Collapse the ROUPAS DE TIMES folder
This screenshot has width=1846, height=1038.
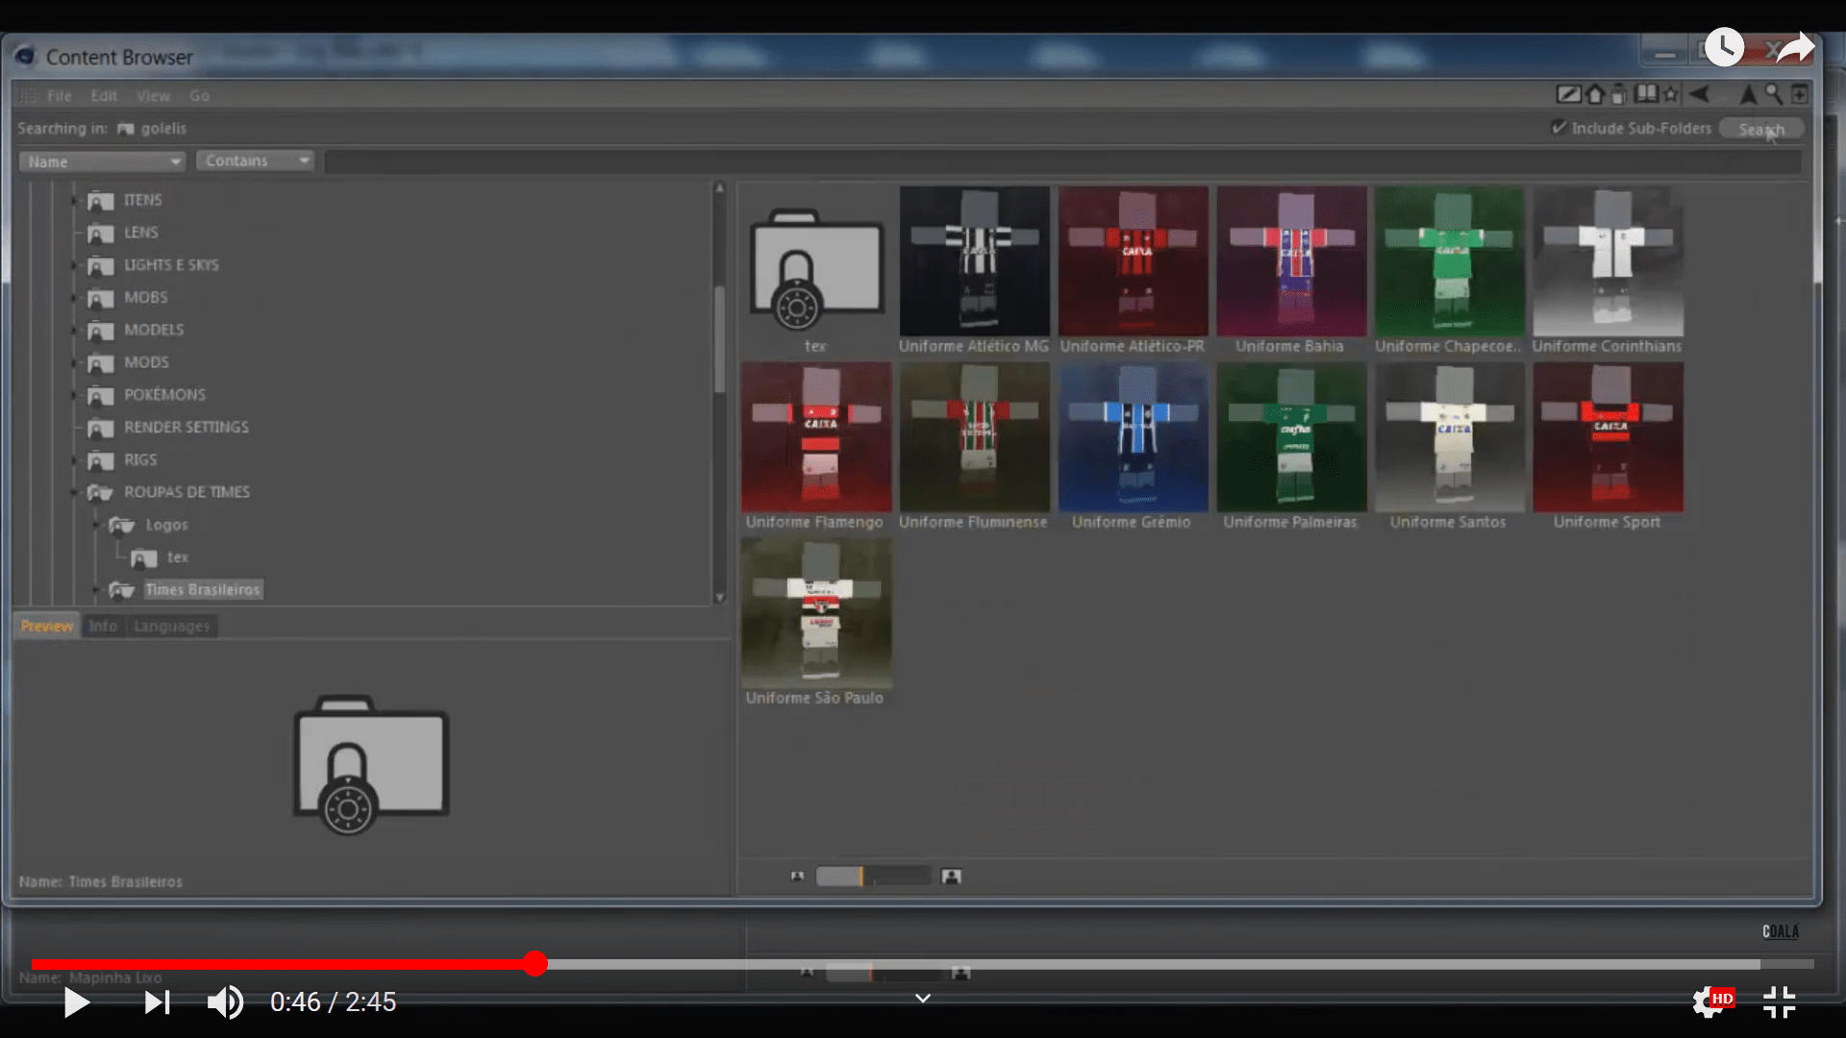coord(75,492)
